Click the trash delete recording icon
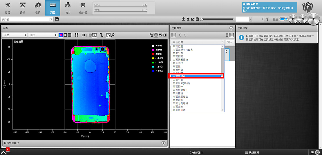 (197, 19)
